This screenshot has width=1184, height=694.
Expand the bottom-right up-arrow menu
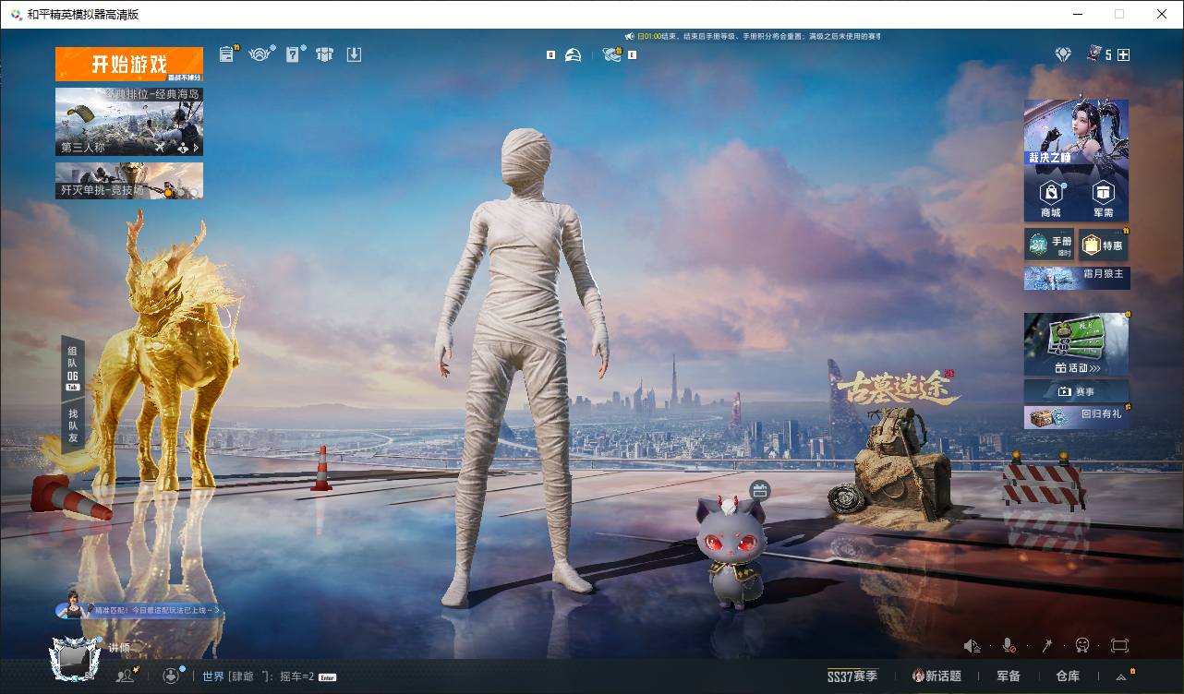(1121, 676)
